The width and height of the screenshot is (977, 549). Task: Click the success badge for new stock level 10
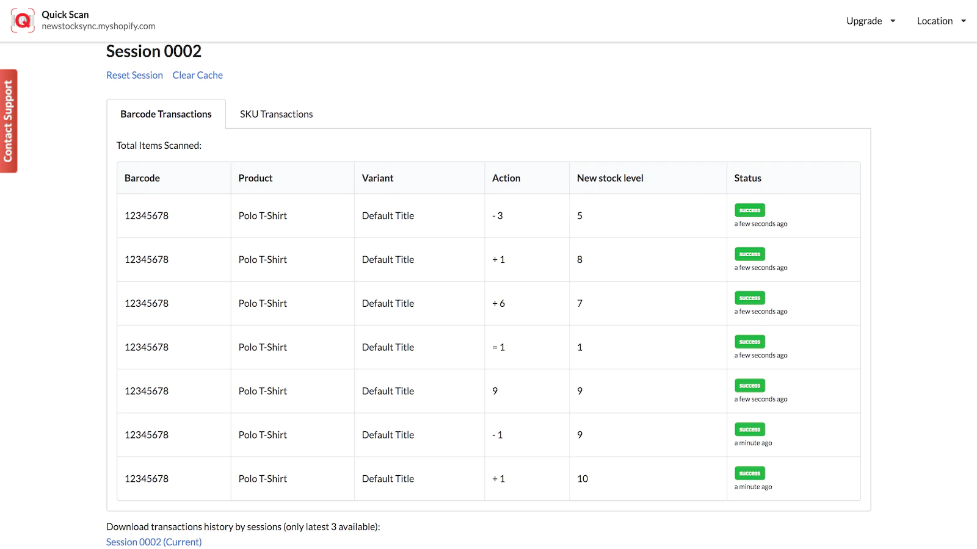[x=749, y=473]
